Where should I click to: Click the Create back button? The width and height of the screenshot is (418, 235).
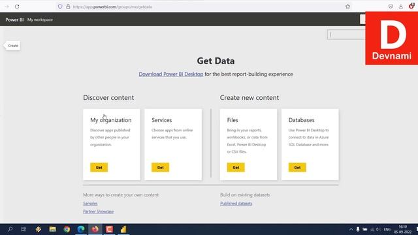click(12, 46)
